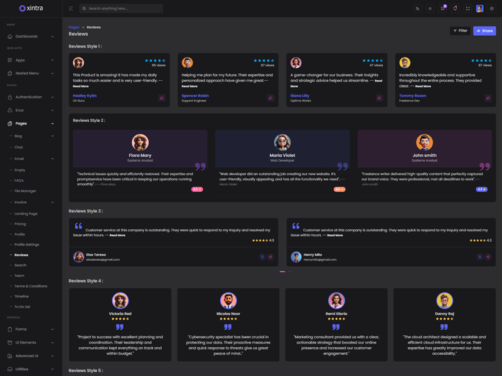Click thumbs-up on Tommy Rosen's review
This screenshot has height=376, width=502.
488,98
